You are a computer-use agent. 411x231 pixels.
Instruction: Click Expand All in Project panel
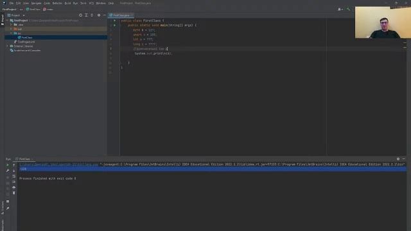86,15
